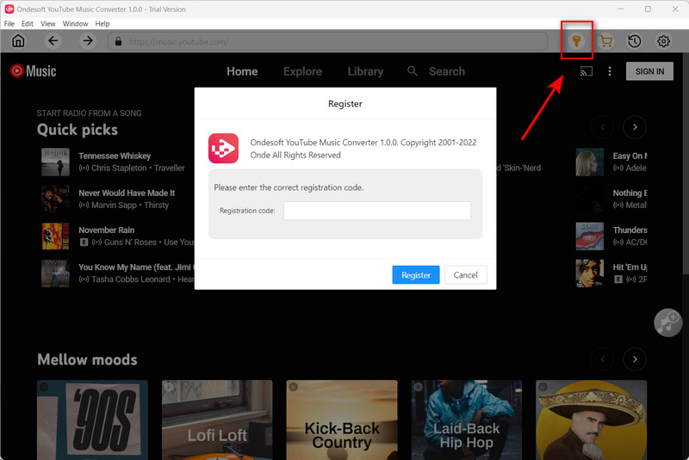Open the Window menu
Screen dimensions: 689x460
[75, 24]
